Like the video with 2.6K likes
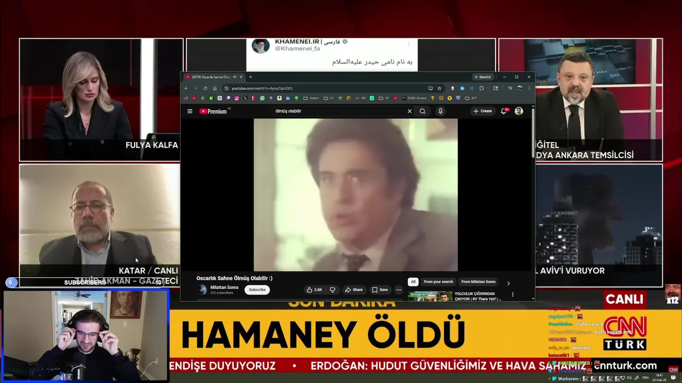The width and height of the screenshot is (682, 383). [314, 290]
